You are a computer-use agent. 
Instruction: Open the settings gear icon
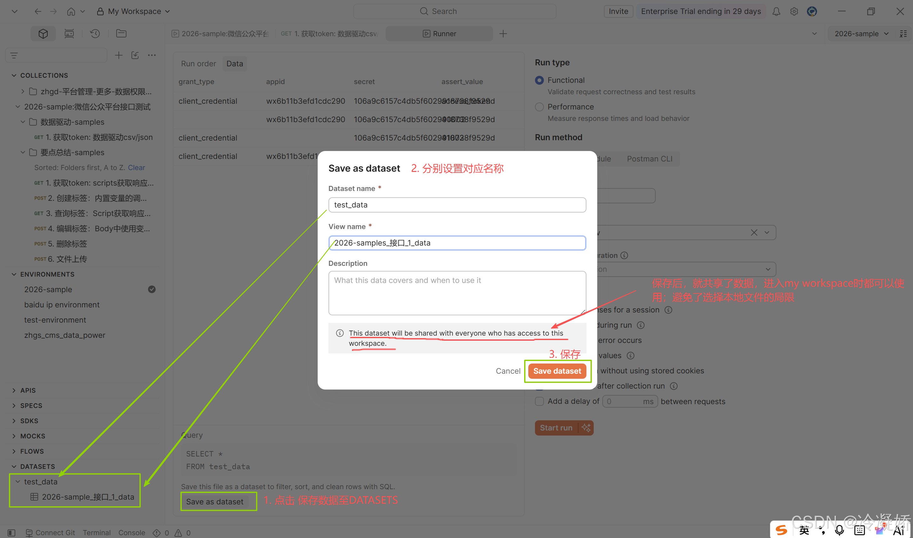pyautogui.click(x=794, y=12)
